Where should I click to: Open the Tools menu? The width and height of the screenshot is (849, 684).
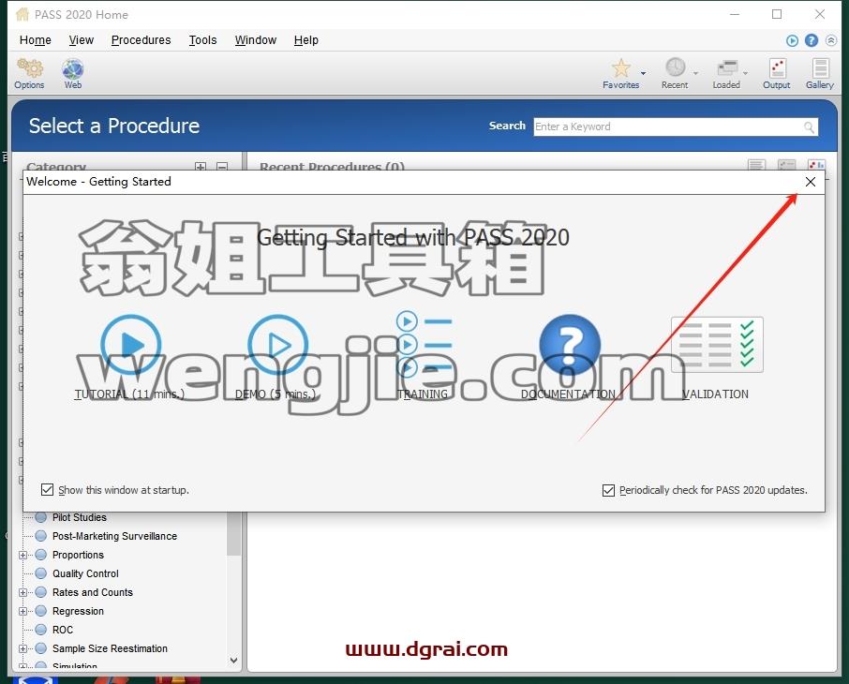coord(202,40)
